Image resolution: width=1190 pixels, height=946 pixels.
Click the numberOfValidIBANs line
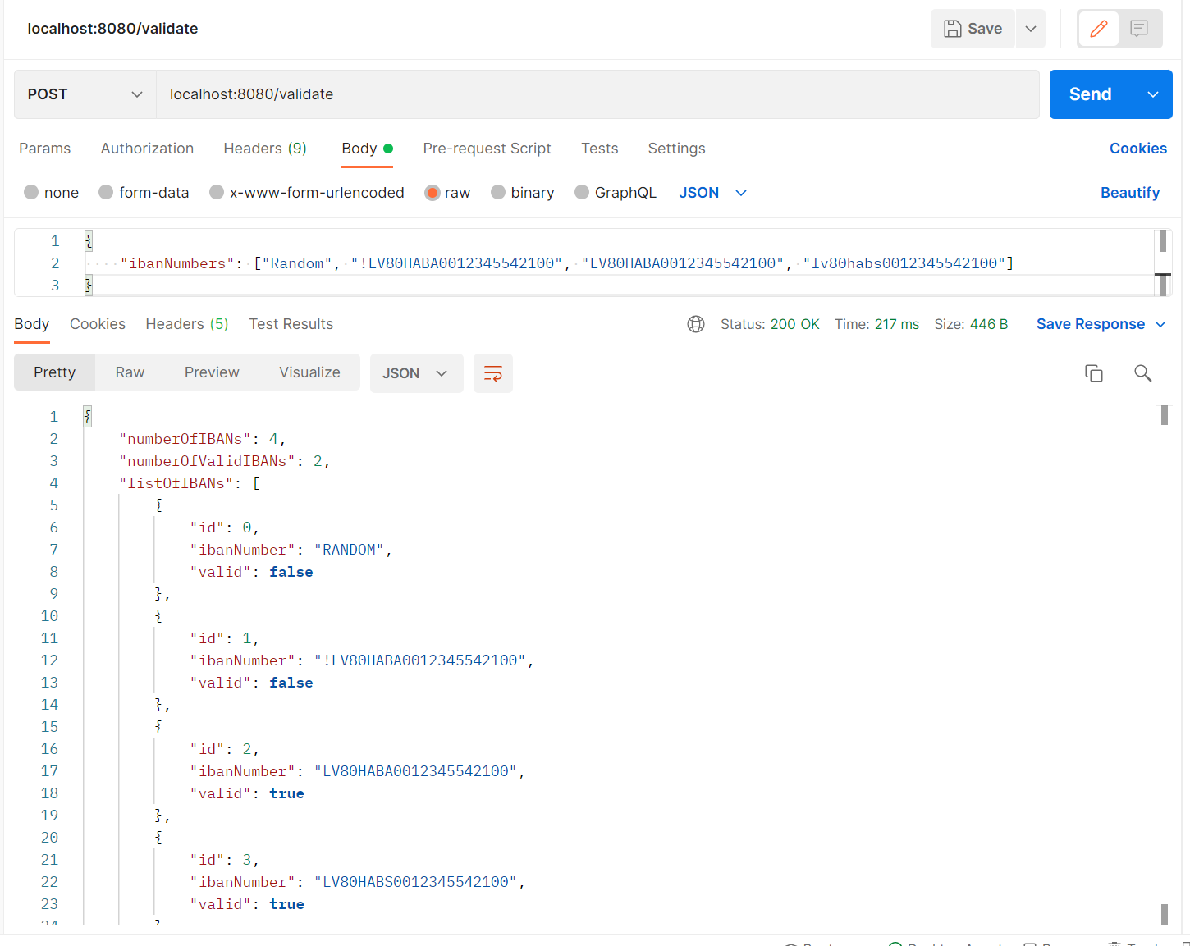tap(224, 461)
